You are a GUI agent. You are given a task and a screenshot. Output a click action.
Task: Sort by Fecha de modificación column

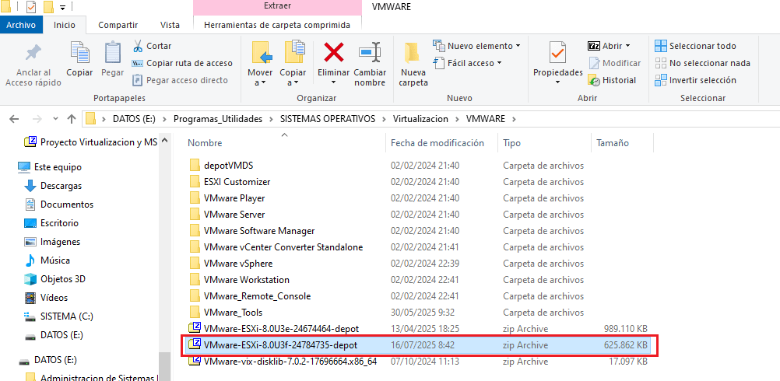click(437, 143)
